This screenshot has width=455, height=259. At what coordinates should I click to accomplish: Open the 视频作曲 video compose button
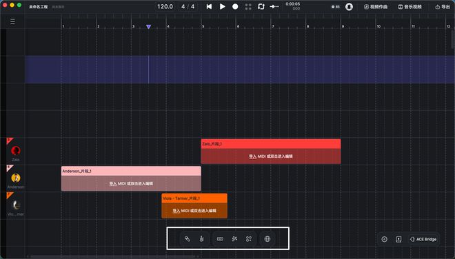376,7
